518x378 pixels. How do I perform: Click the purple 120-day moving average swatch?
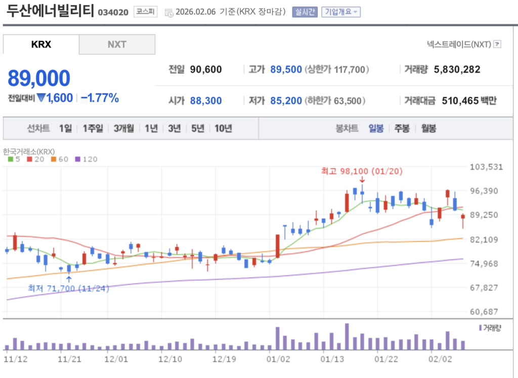[77, 159]
